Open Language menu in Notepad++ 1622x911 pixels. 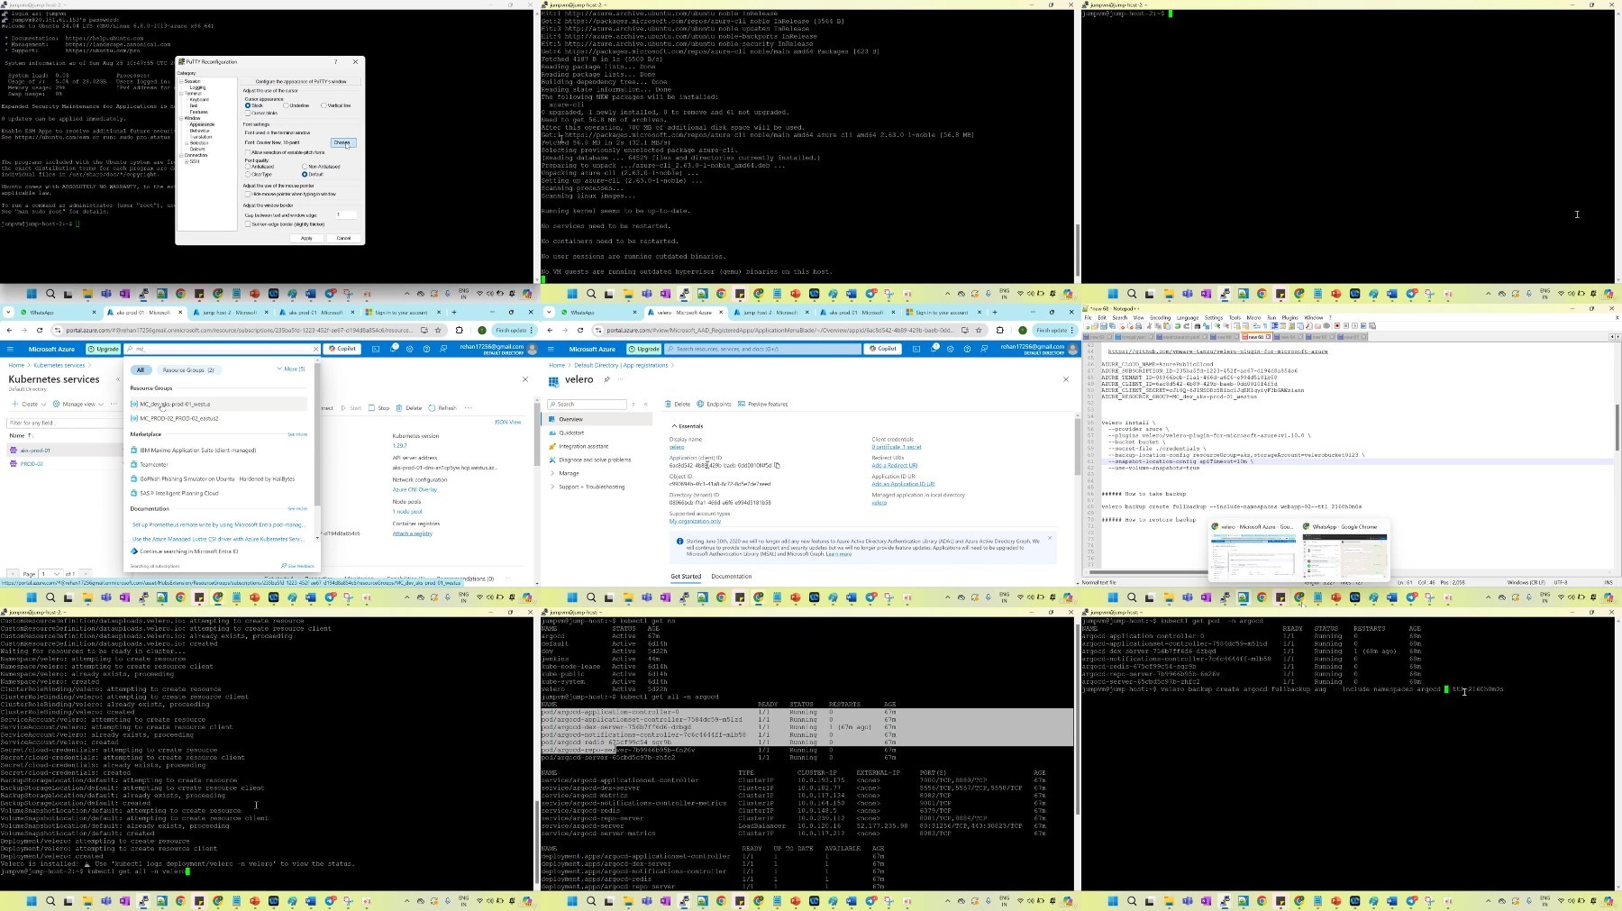(1188, 317)
